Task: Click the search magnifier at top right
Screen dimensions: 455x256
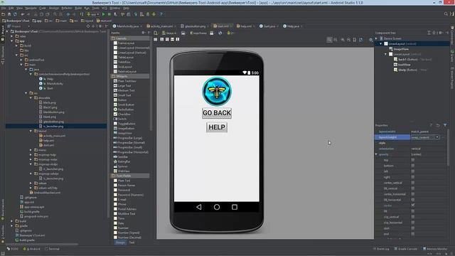Action: (x=446, y=14)
